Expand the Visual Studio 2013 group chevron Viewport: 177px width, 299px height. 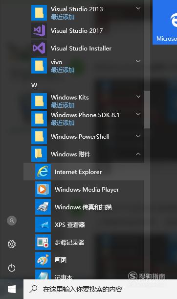pyautogui.click(x=138, y=8)
